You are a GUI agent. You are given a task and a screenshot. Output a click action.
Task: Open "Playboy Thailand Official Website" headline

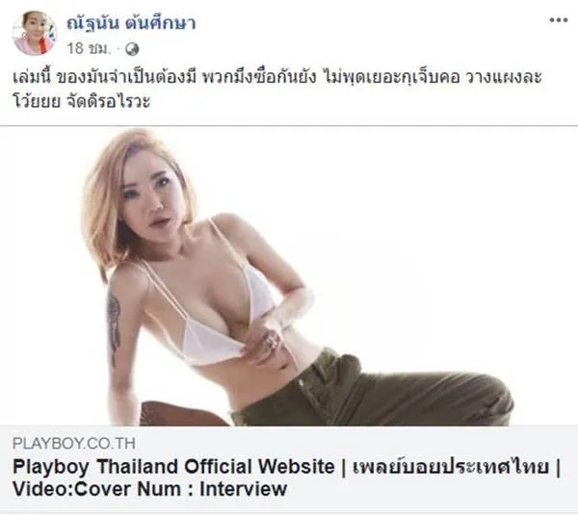(x=173, y=466)
